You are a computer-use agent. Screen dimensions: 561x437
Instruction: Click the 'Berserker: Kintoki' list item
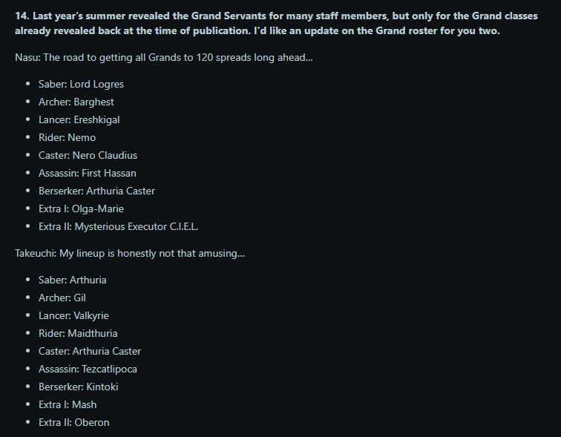click(x=79, y=387)
